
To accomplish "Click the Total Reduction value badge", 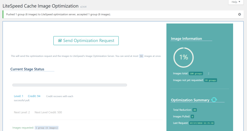I will [195, 110].
